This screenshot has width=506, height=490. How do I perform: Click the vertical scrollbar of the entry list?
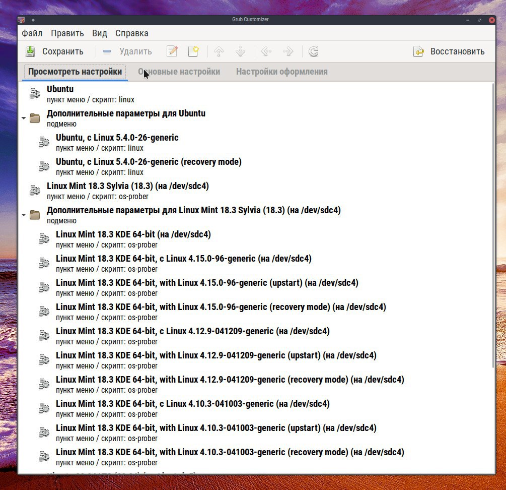pyautogui.click(x=493, y=225)
